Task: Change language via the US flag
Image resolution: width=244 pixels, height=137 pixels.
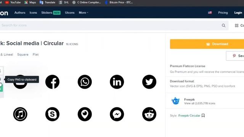Action: 210,13
